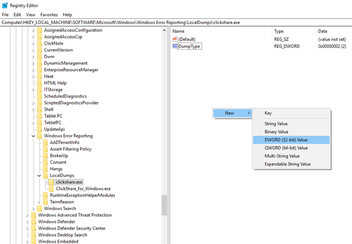This screenshot has height=244, width=352.
Task: Click the Shell folder icon
Action: 40,109
